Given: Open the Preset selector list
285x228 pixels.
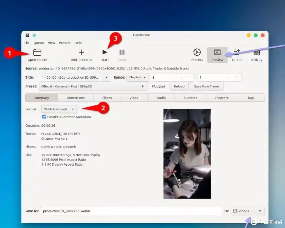Looking at the screenshot, I should click(93, 86).
